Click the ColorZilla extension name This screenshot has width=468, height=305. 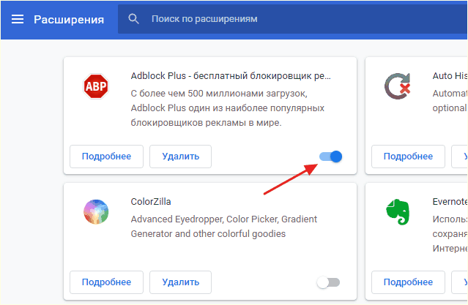point(151,202)
